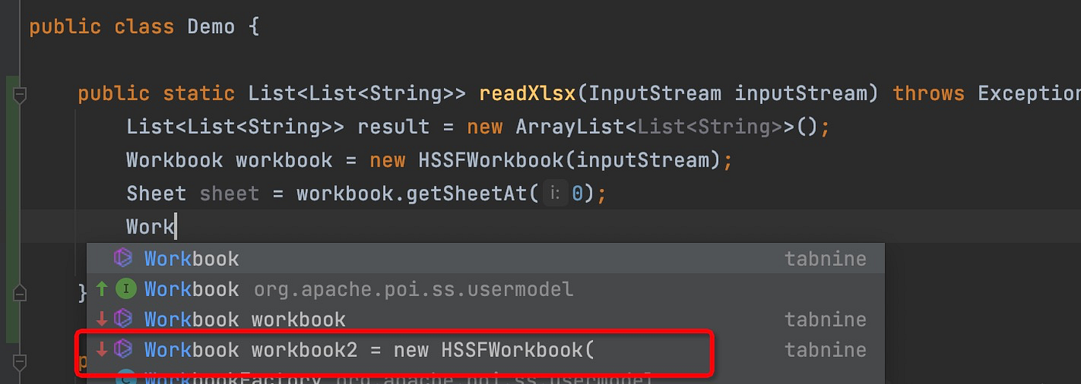Click fold marker beside the method's closing brace
Screen dimensions: 1081x384
click(x=20, y=293)
